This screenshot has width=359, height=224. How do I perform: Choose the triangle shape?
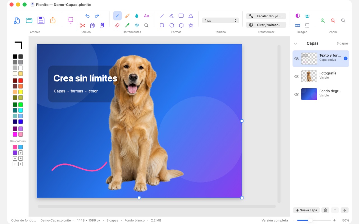tap(191, 16)
